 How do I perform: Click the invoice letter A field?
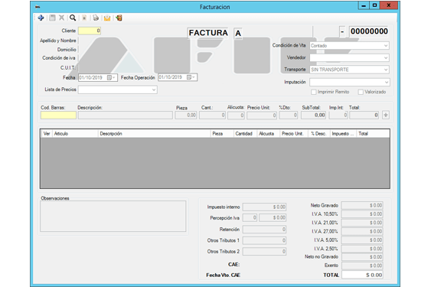coord(238,33)
